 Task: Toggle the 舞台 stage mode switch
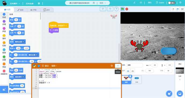click(172, 3)
